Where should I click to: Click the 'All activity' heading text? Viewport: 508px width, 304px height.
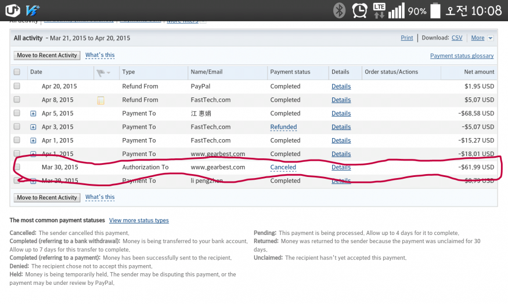pos(28,38)
